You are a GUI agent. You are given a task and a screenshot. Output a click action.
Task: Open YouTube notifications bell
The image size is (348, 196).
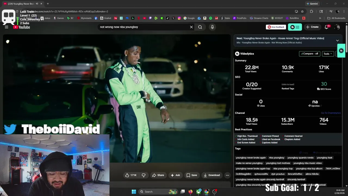click(x=327, y=27)
